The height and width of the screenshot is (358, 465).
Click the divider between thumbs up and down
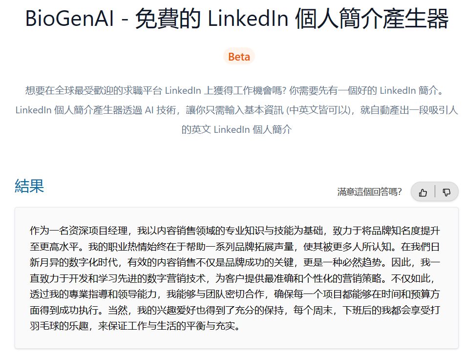(x=435, y=191)
